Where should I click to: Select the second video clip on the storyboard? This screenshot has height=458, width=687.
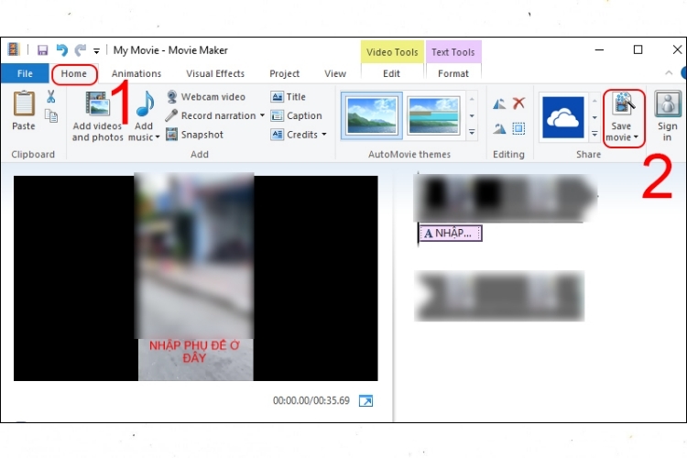point(499,296)
